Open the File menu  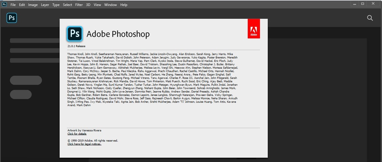click(13, 5)
